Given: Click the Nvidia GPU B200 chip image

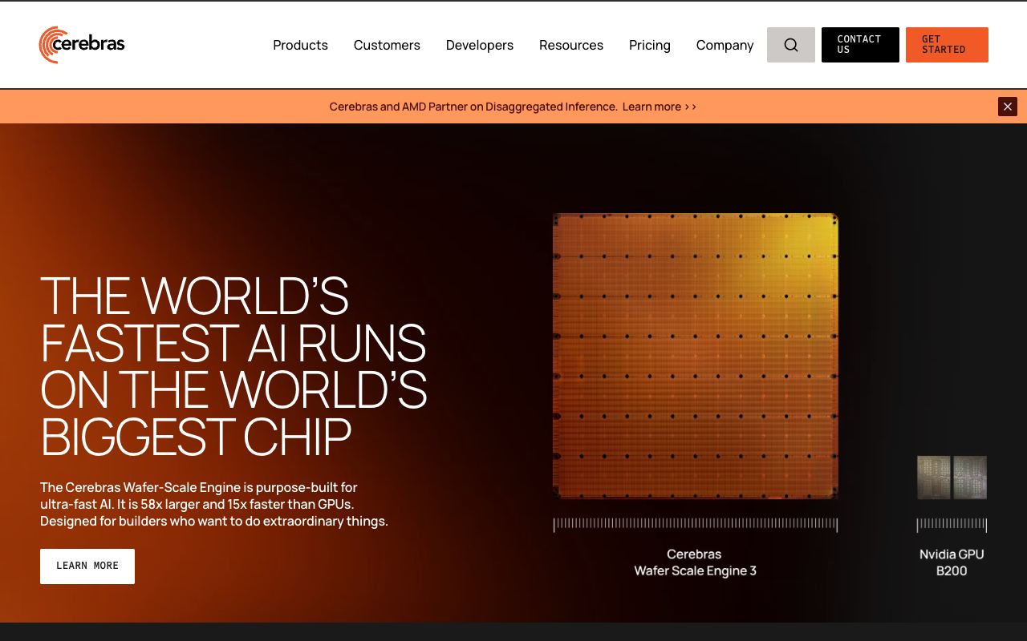Looking at the screenshot, I should [952, 478].
